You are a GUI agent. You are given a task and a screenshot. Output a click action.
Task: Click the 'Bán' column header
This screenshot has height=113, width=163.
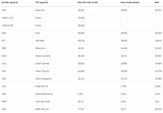(x=157, y=2)
